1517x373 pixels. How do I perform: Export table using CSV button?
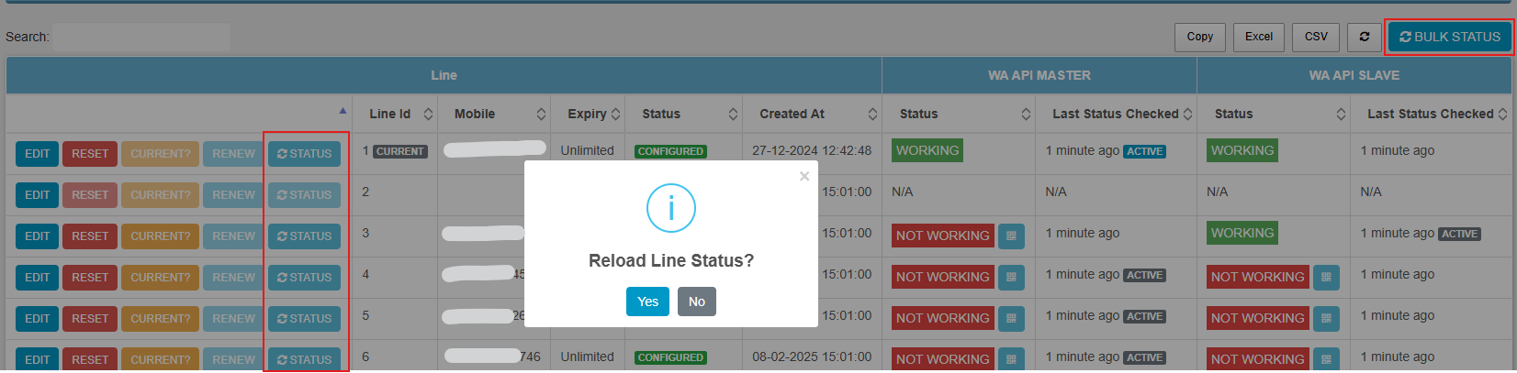(1315, 37)
